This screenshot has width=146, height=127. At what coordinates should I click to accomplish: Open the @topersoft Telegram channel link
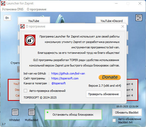pyautogui.click(x=58, y=83)
